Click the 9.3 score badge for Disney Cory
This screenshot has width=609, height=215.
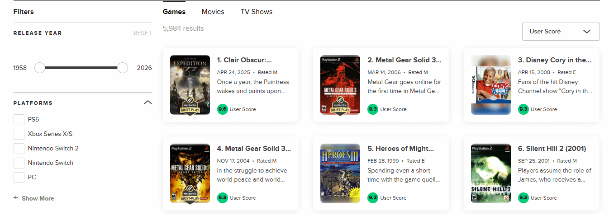click(523, 109)
